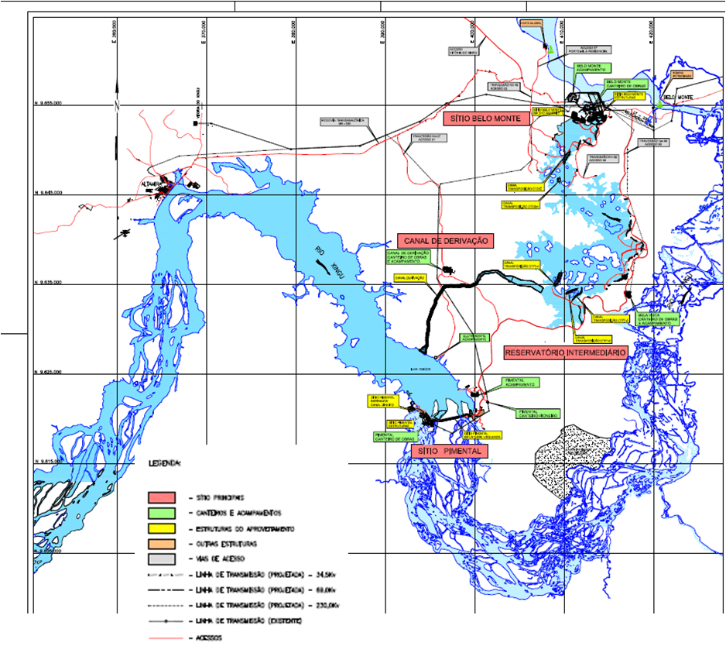Click the green 'PIMENTAL CANTEIRO DE OBRAS' label

pyautogui.click(x=396, y=437)
